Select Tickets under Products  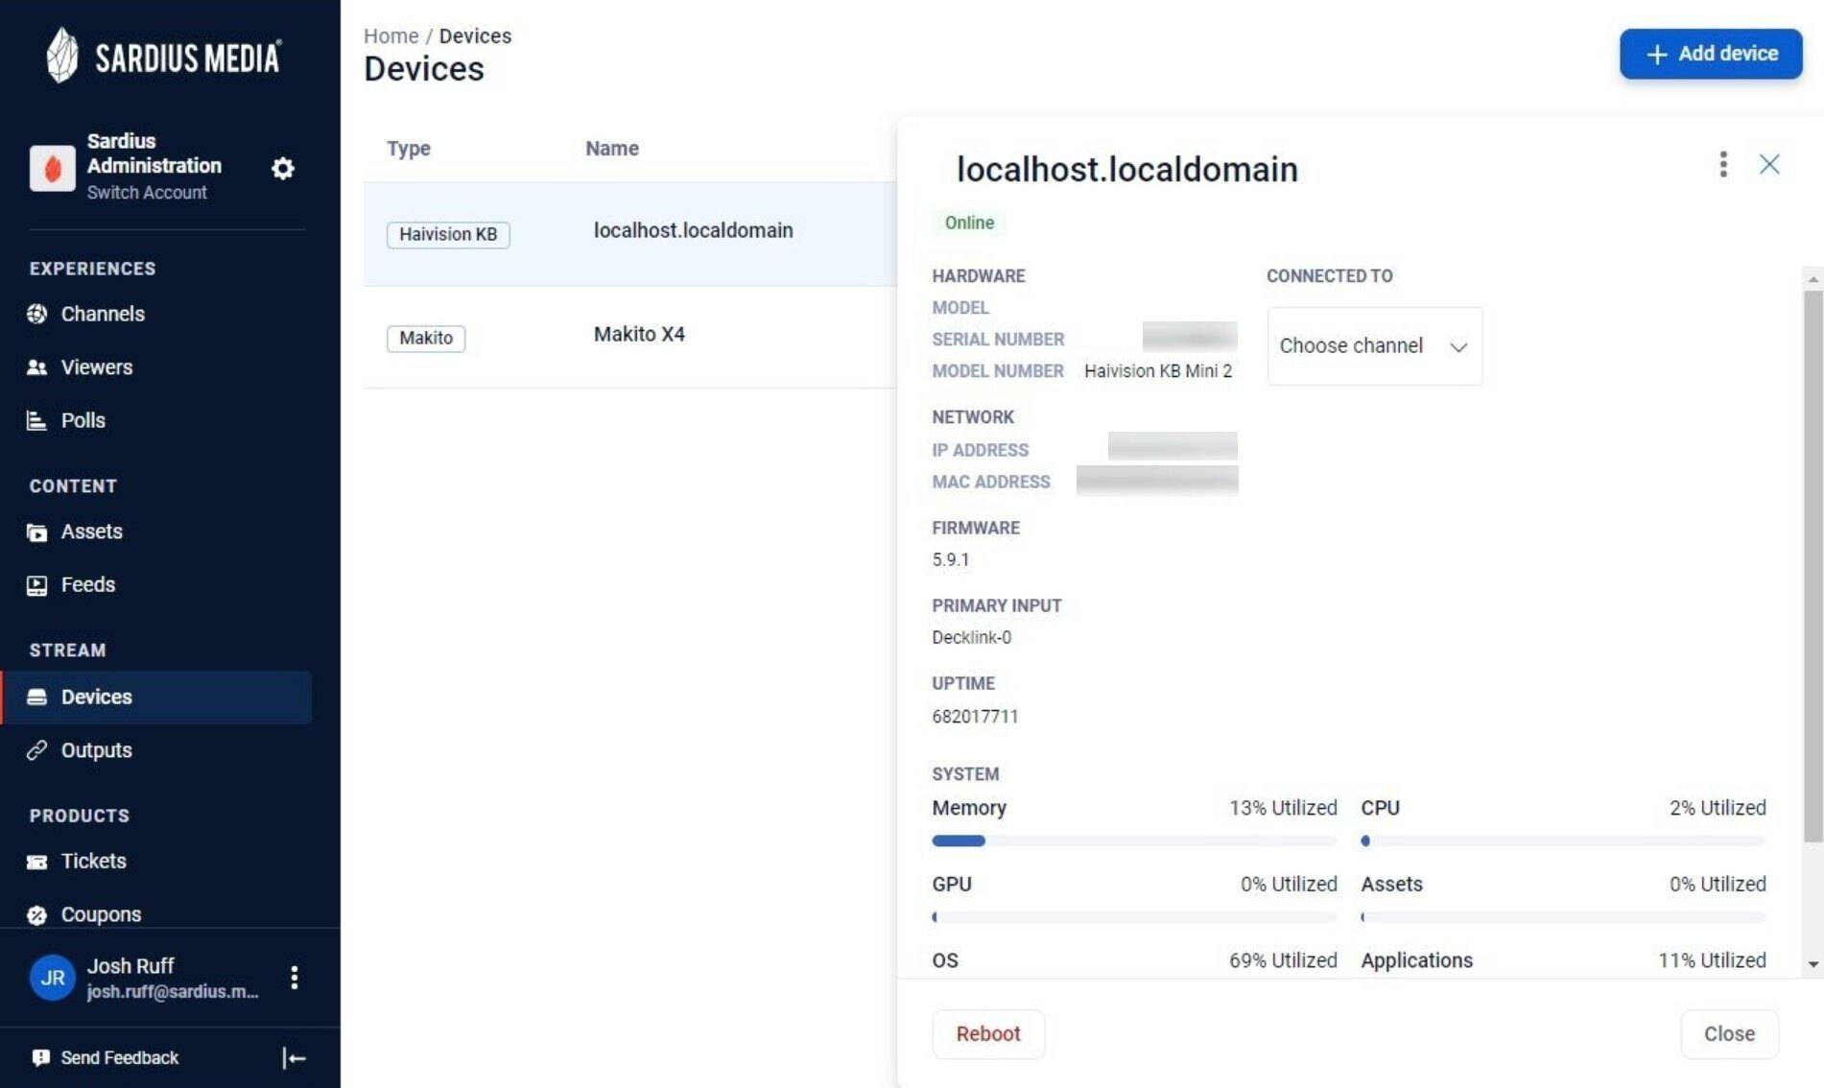[94, 862]
